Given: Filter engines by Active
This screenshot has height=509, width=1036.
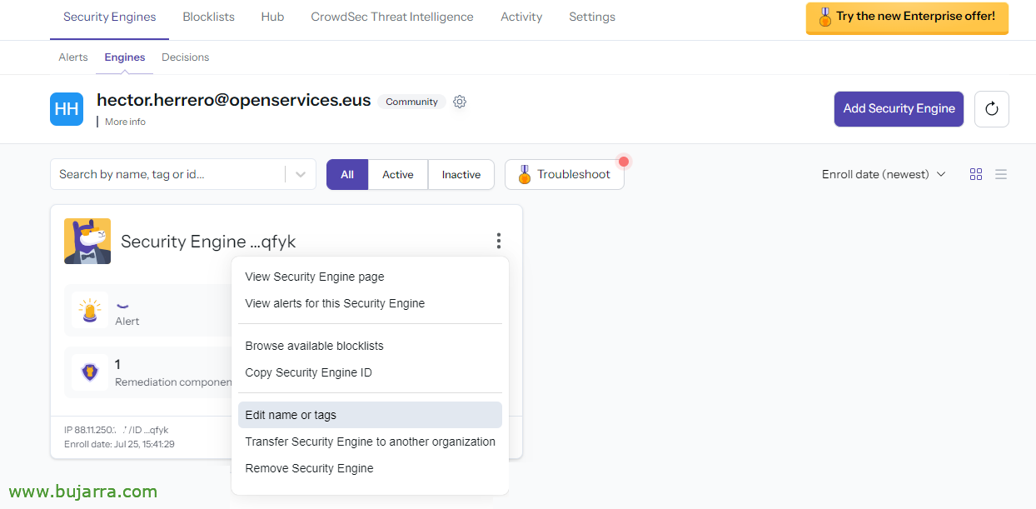Looking at the screenshot, I should [x=398, y=174].
